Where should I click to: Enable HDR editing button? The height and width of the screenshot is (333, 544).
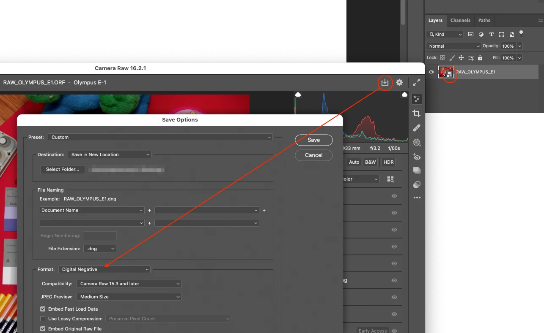pyautogui.click(x=388, y=162)
